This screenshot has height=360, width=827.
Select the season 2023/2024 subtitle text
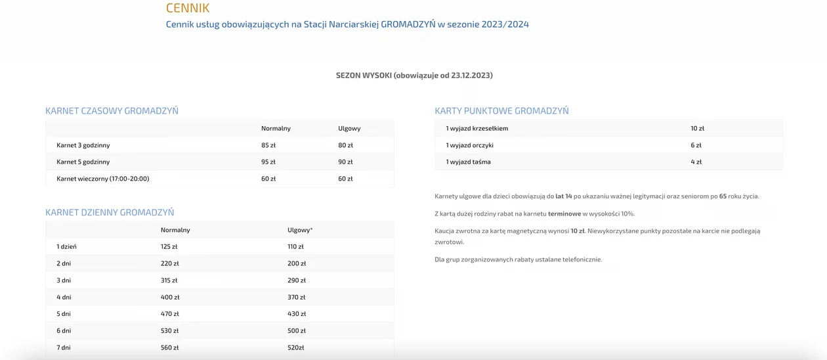tap(347, 24)
